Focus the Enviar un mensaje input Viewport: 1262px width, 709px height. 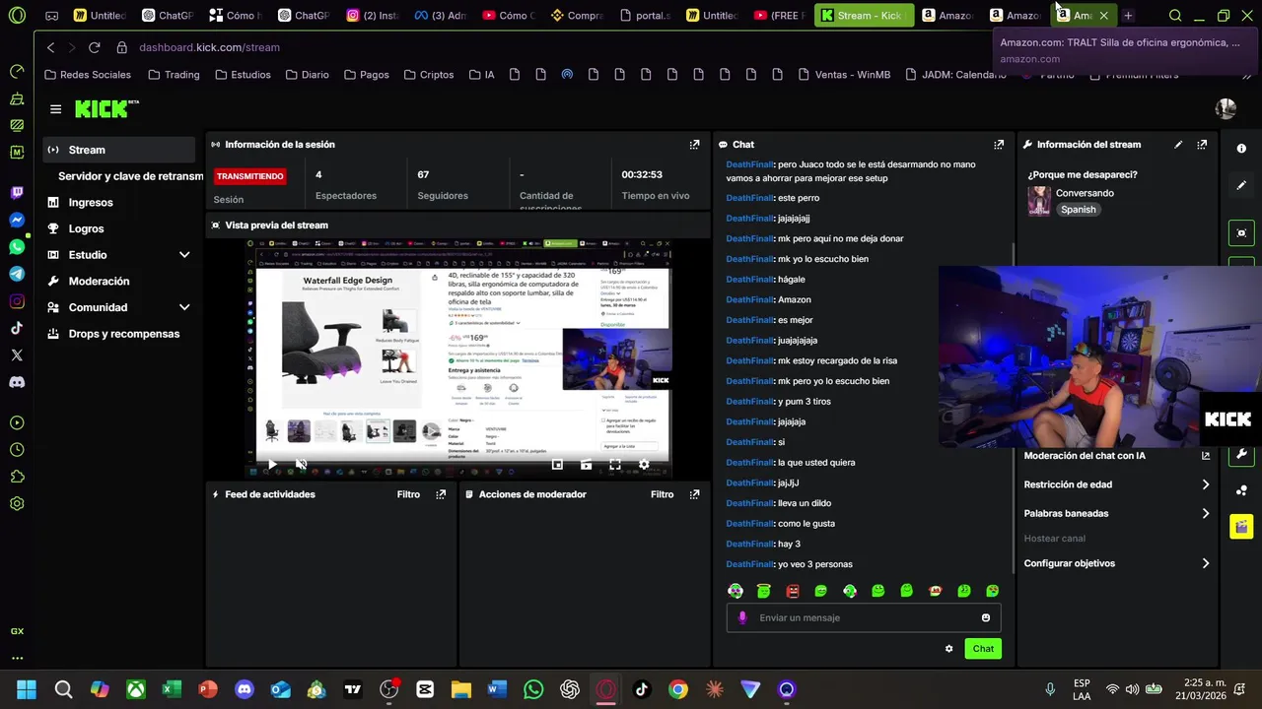click(864, 617)
